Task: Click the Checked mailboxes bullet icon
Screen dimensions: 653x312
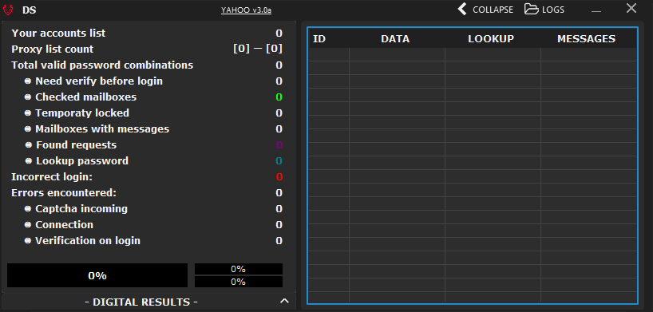Action: tap(28, 97)
